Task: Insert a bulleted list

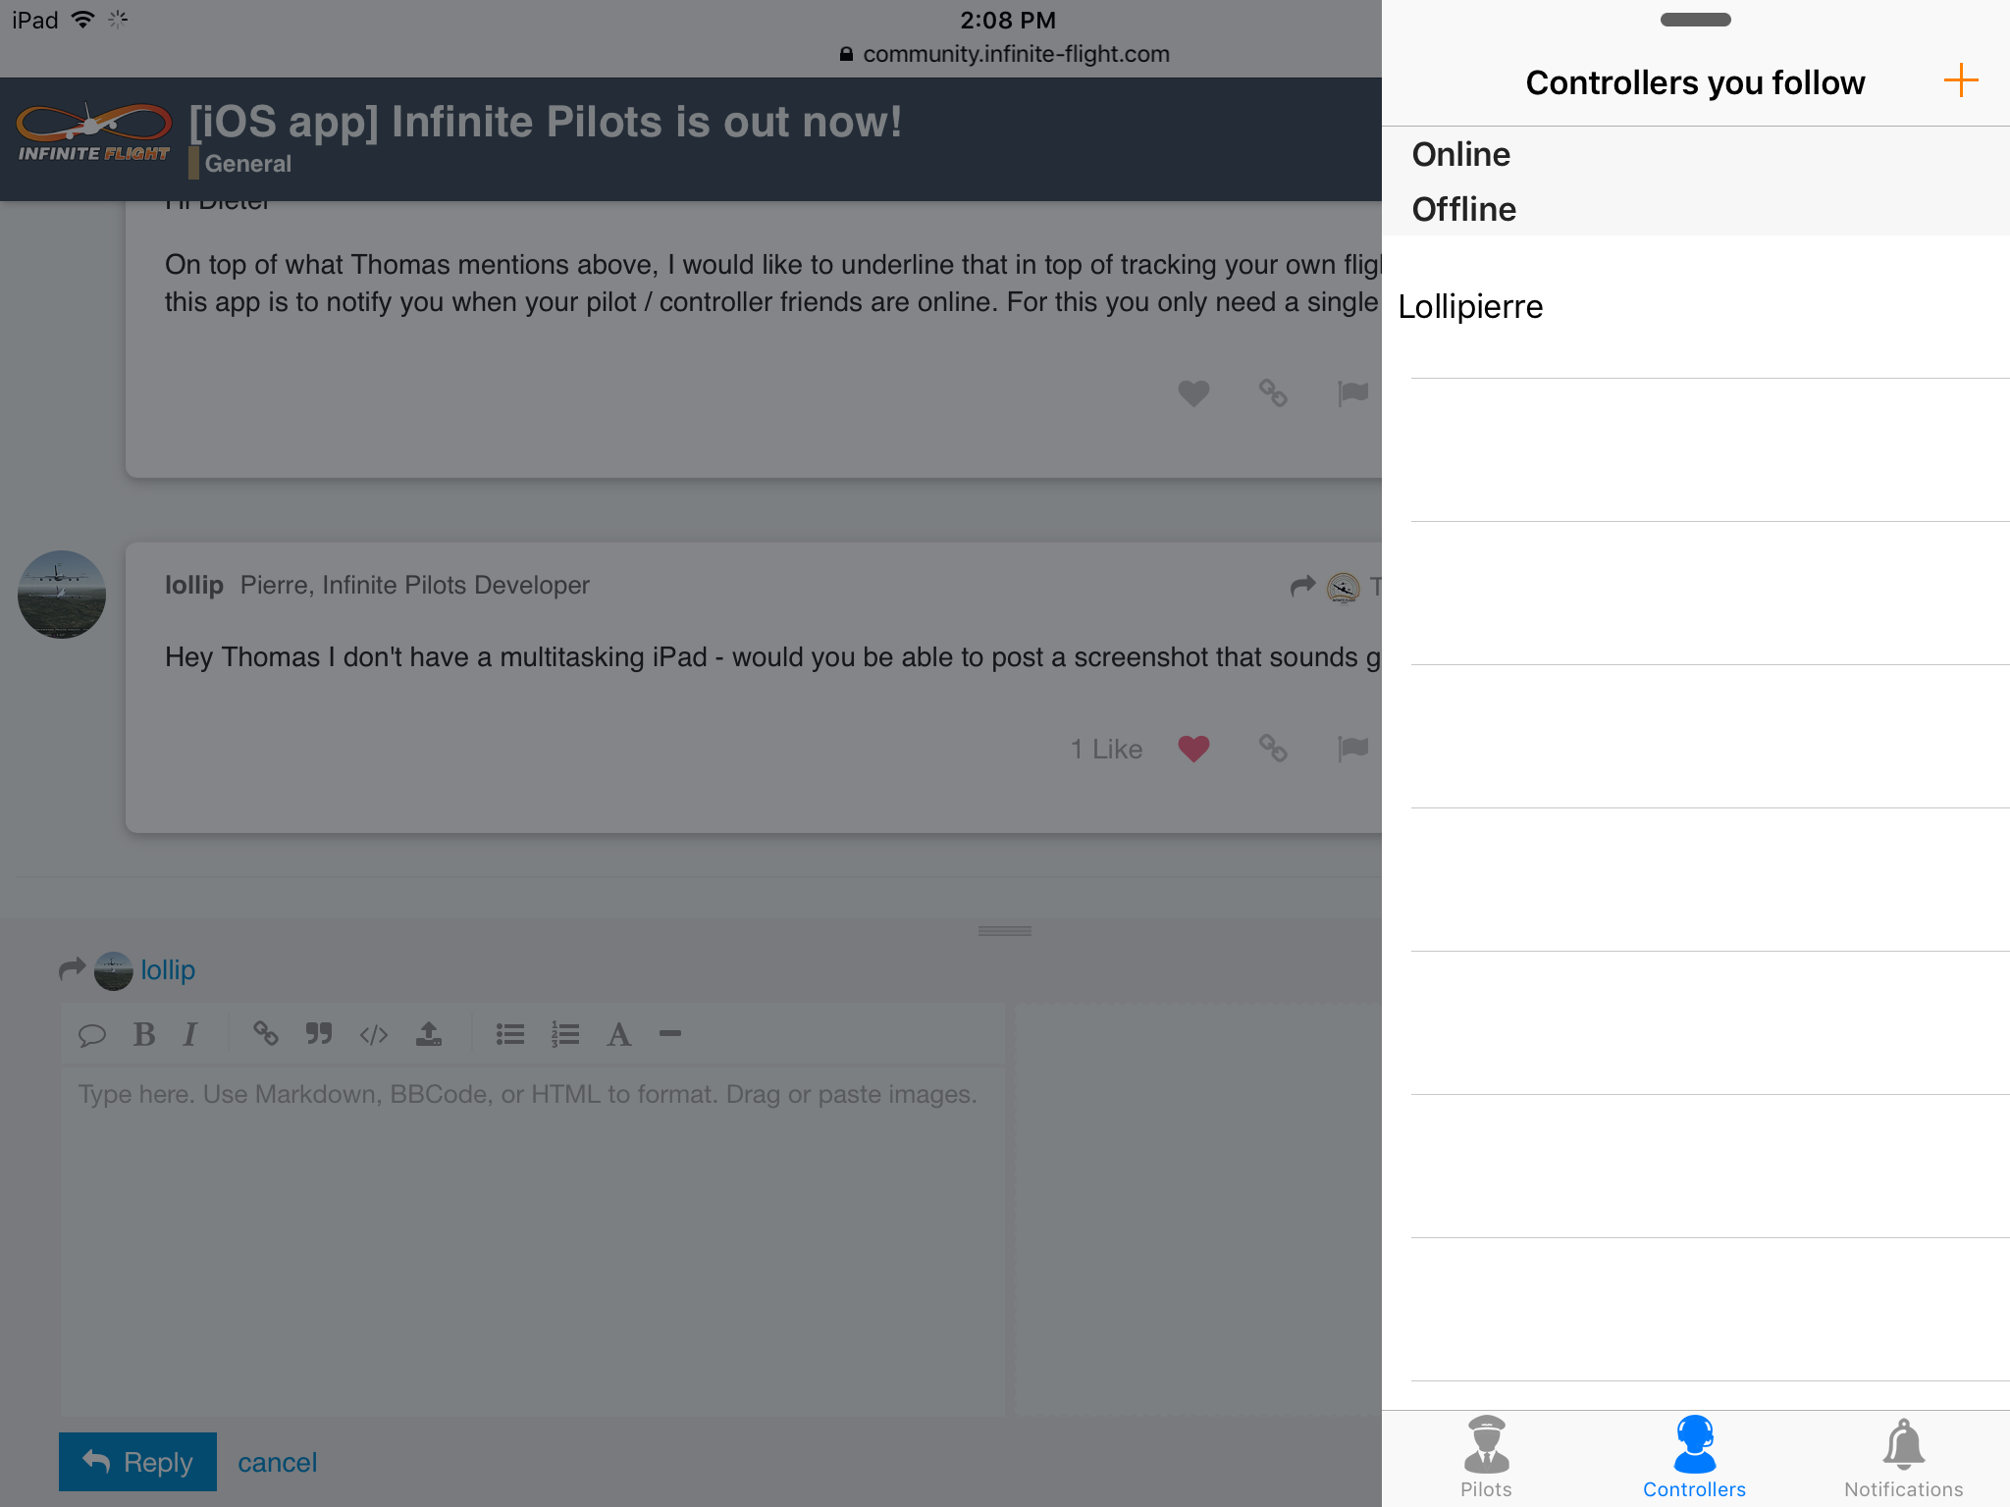Action: 510,1034
